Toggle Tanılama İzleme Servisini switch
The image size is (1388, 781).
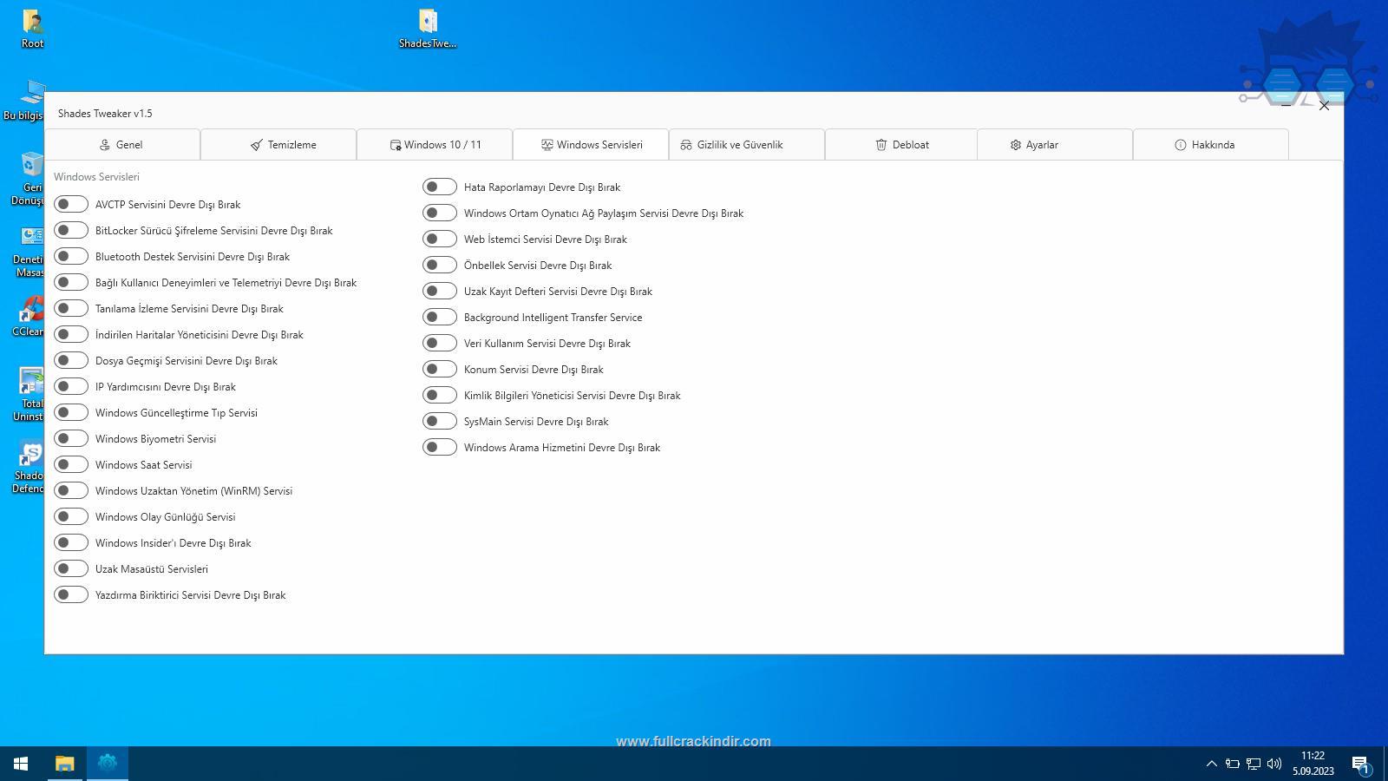click(71, 308)
